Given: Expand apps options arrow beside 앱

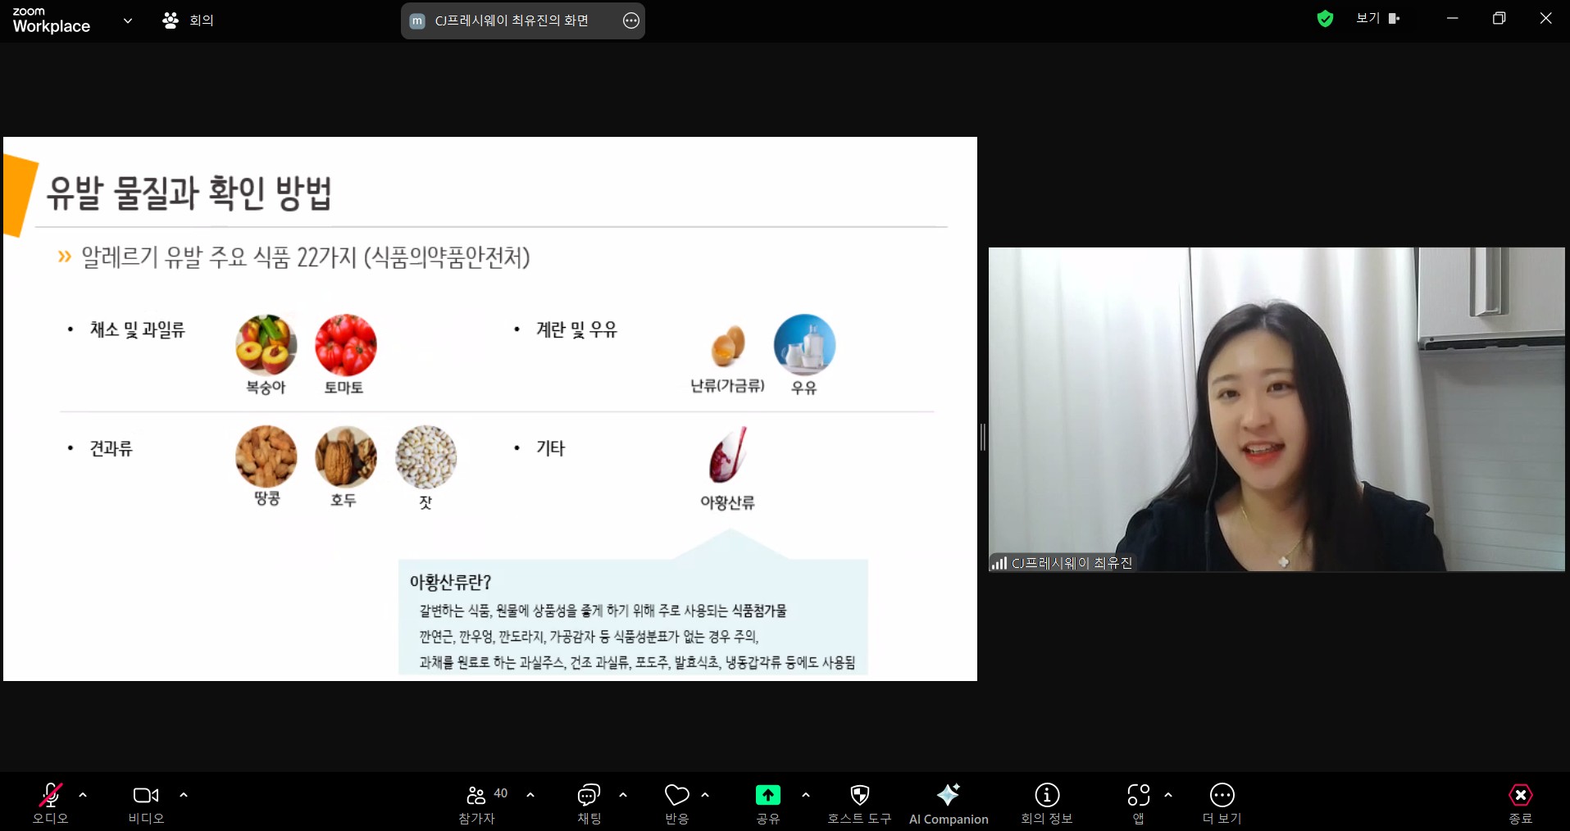Looking at the screenshot, I should [1168, 795].
